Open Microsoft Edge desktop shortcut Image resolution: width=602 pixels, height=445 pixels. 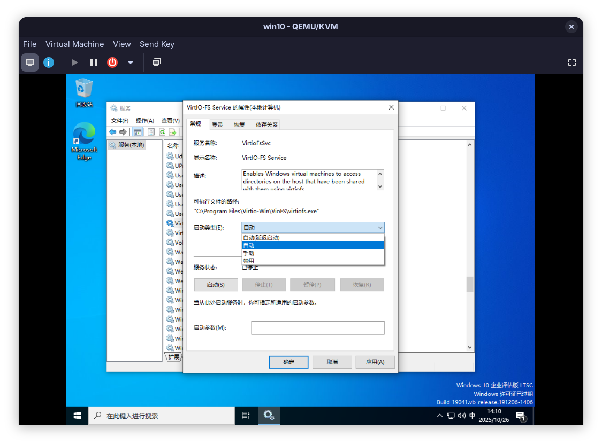click(84, 141)
